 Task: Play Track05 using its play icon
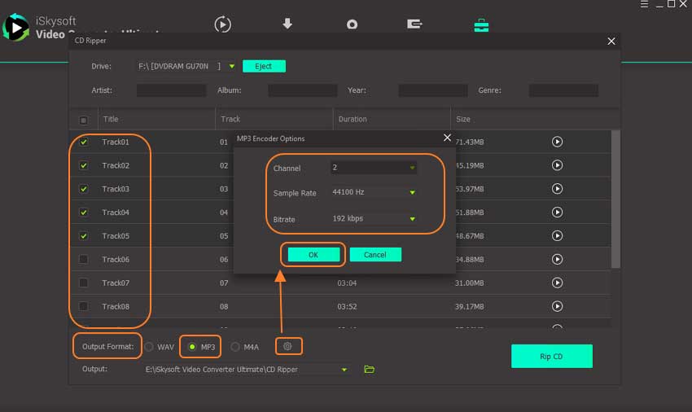coord(557,236)
